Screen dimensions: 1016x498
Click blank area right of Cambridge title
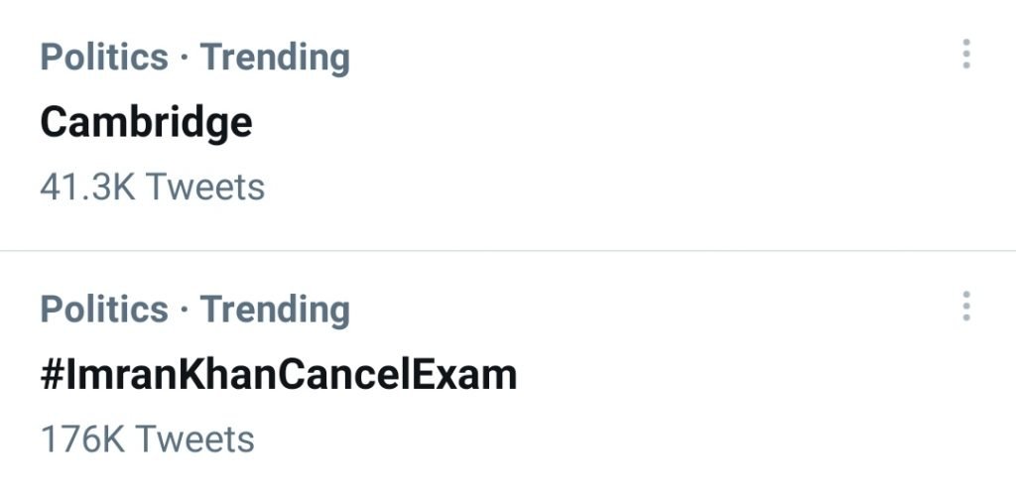[x=595, y=122]
